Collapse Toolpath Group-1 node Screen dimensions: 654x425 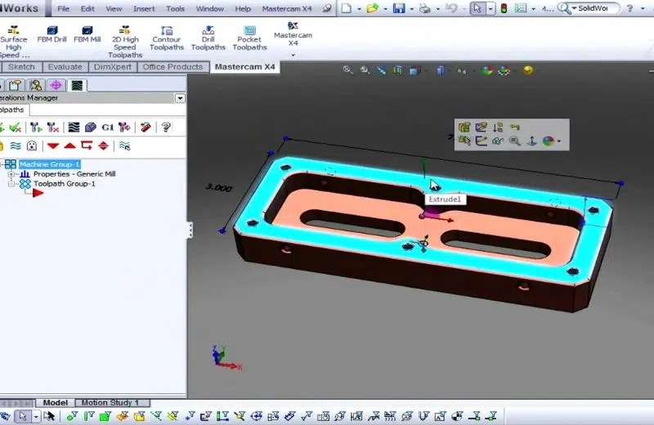[x=11, y=184]
